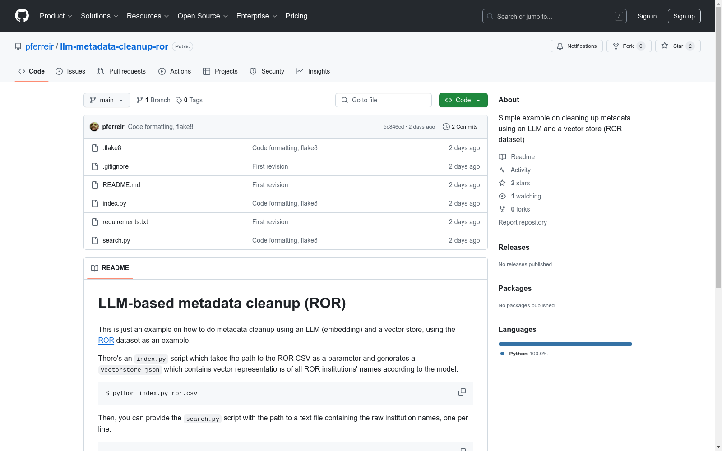This screenshot has width=722, height=451.
Task: Select the README tab
Action: click(x=110, y=268)
